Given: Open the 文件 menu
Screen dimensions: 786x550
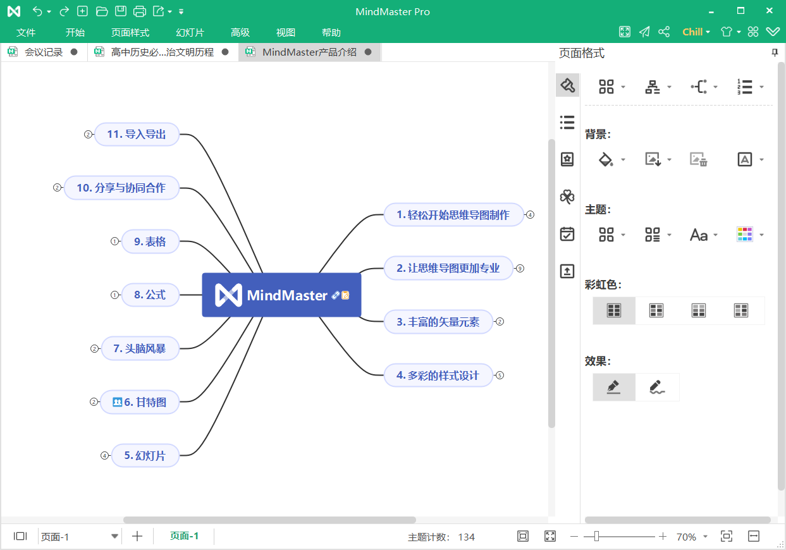Looking at the screenshot, I should pyautogui.click(x=26, y=33).
